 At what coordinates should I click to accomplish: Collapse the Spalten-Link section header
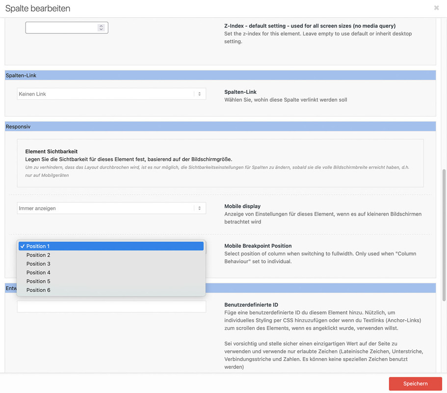tap(220, 75)
